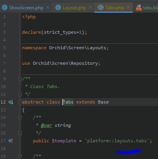Click line number 5 in the gutter
The image size is (158, 159).
pos(4,48)
